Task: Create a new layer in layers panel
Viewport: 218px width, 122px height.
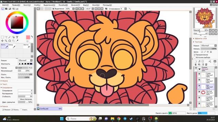Action: pyautogui.click(x=196, y=61)
